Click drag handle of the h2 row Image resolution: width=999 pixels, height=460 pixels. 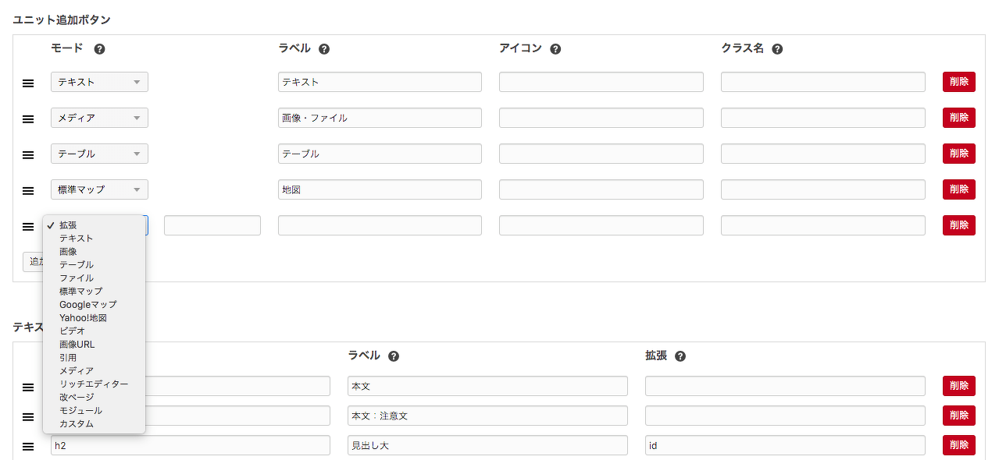point(28,446)
